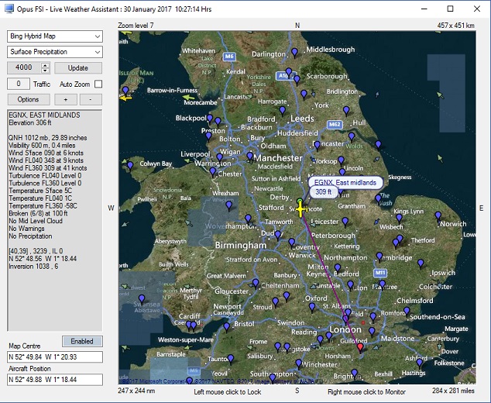This screenshot has width=491, height=403.
Task: Open the Options button
Action: coord(29,100)
